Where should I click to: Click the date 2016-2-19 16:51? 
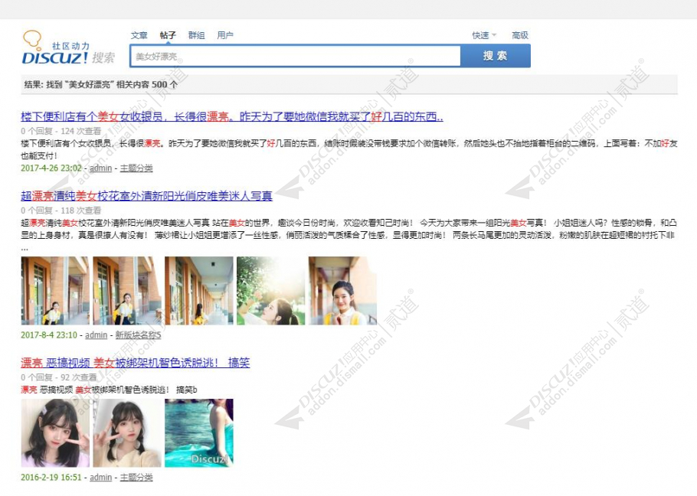coord(51,478)
